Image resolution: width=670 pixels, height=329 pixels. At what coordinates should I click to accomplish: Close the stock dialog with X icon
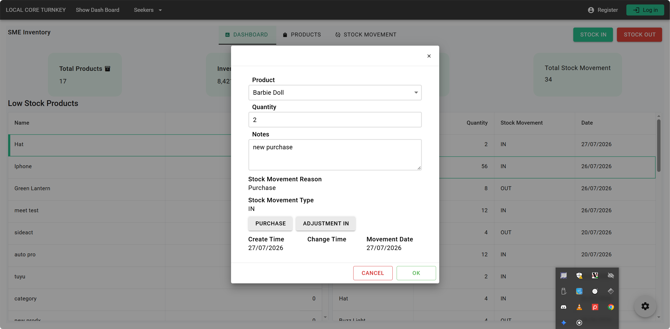[429, 56]
